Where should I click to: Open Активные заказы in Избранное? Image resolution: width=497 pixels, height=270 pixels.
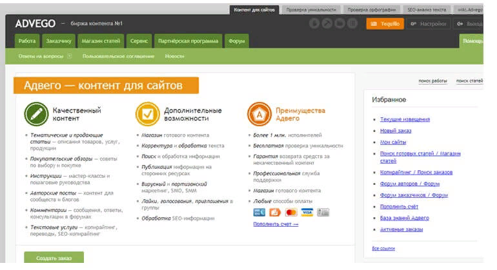(401, 229)
